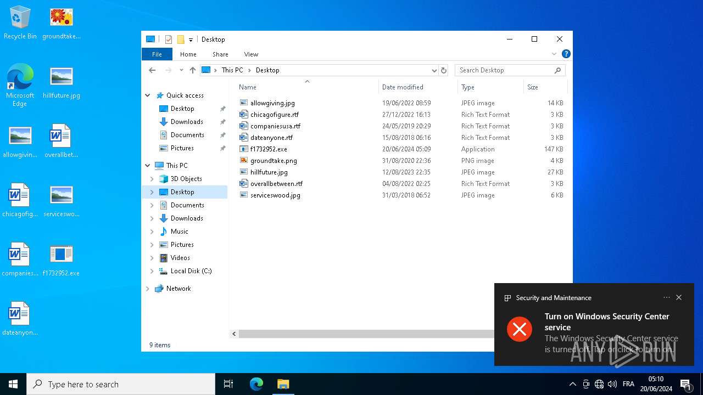Dismiss the Security and Maintenance notification

pos(679,297)
